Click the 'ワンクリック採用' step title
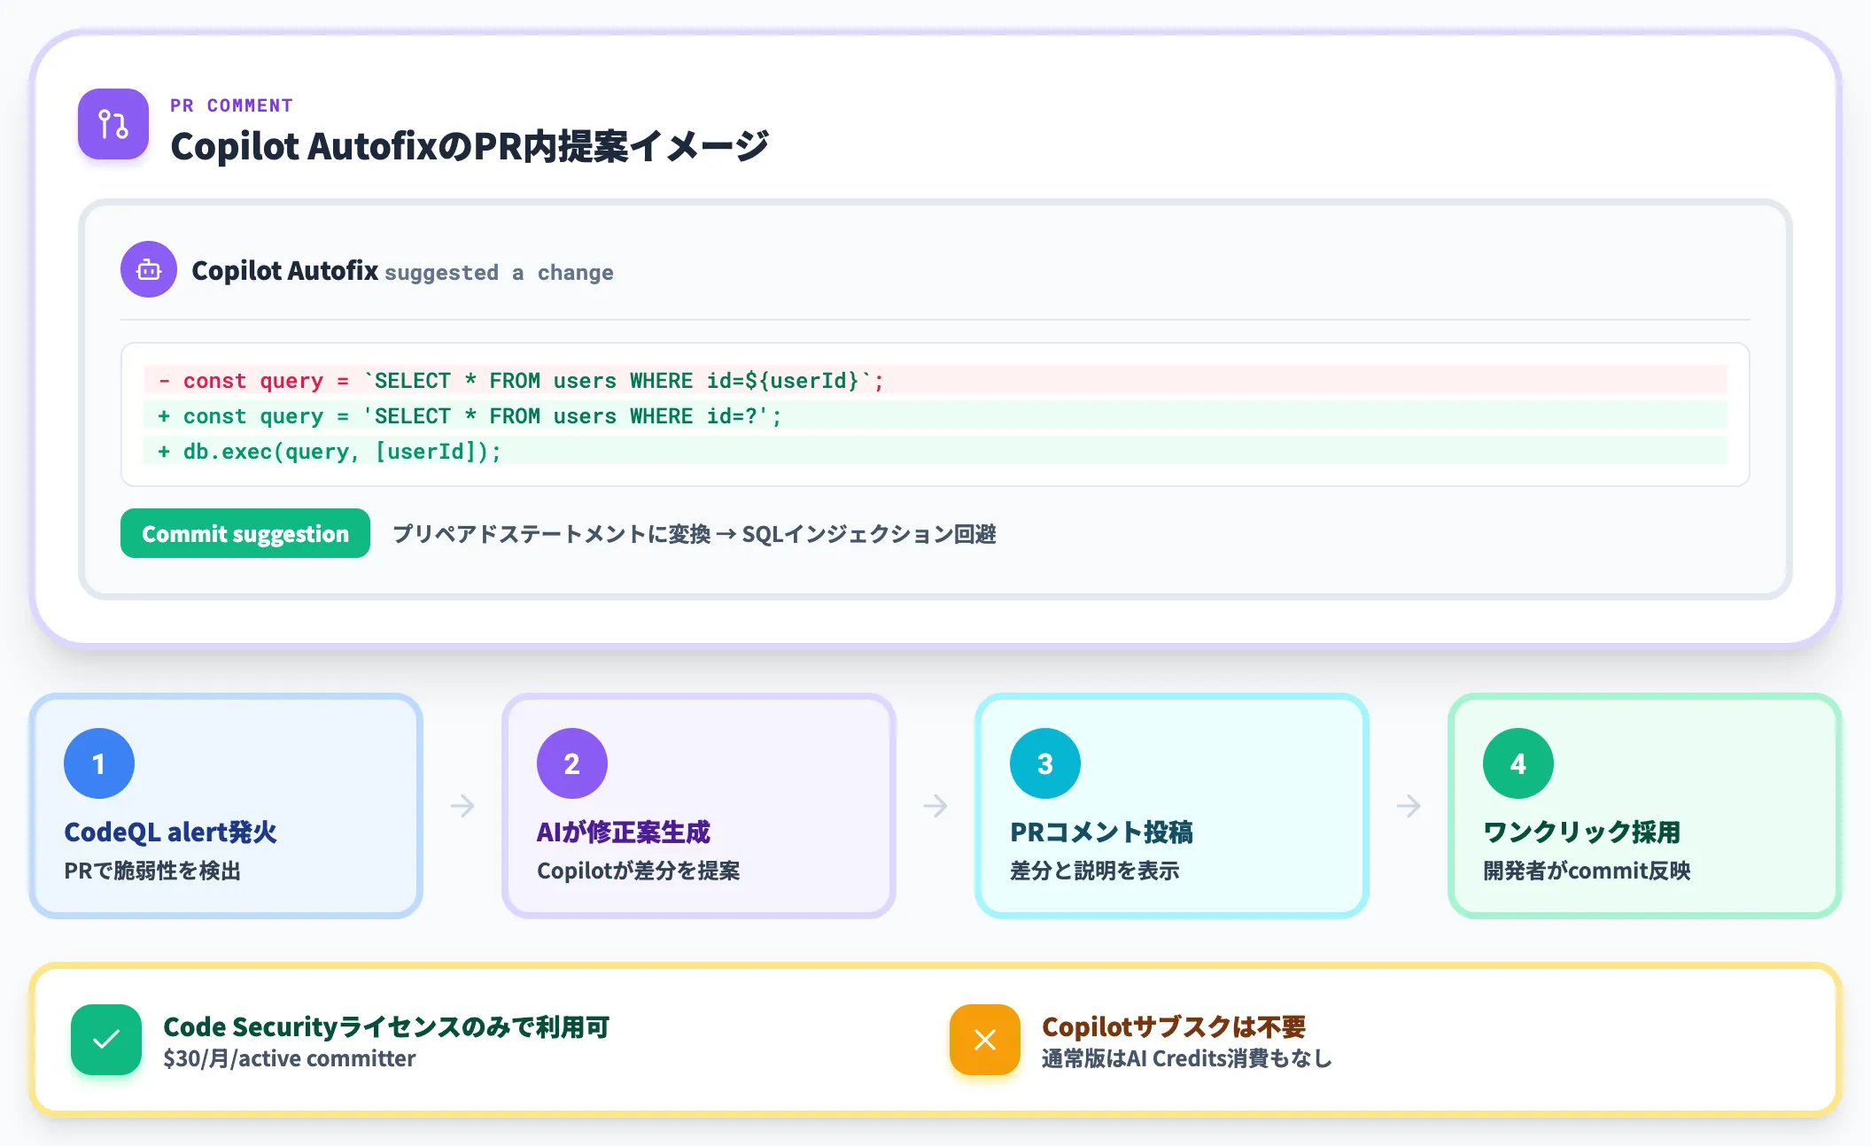The height and width of the screenshot is (1146, 1871). (1582, 832)
